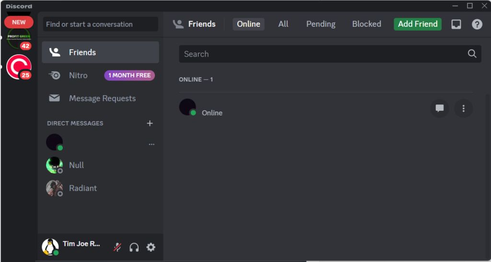
Task: Click the 1 MONTH FREE badge
Action: [129, 75]
